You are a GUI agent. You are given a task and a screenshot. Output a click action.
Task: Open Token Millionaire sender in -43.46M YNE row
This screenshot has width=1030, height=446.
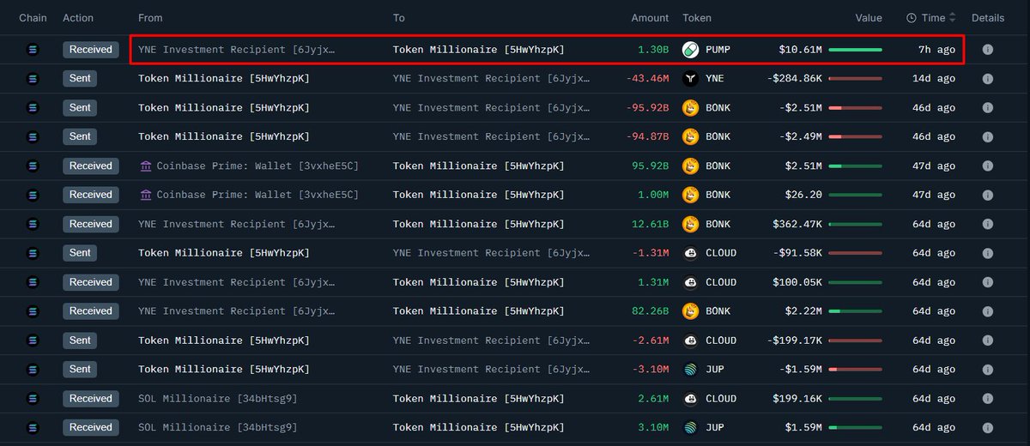coord(224,79)
